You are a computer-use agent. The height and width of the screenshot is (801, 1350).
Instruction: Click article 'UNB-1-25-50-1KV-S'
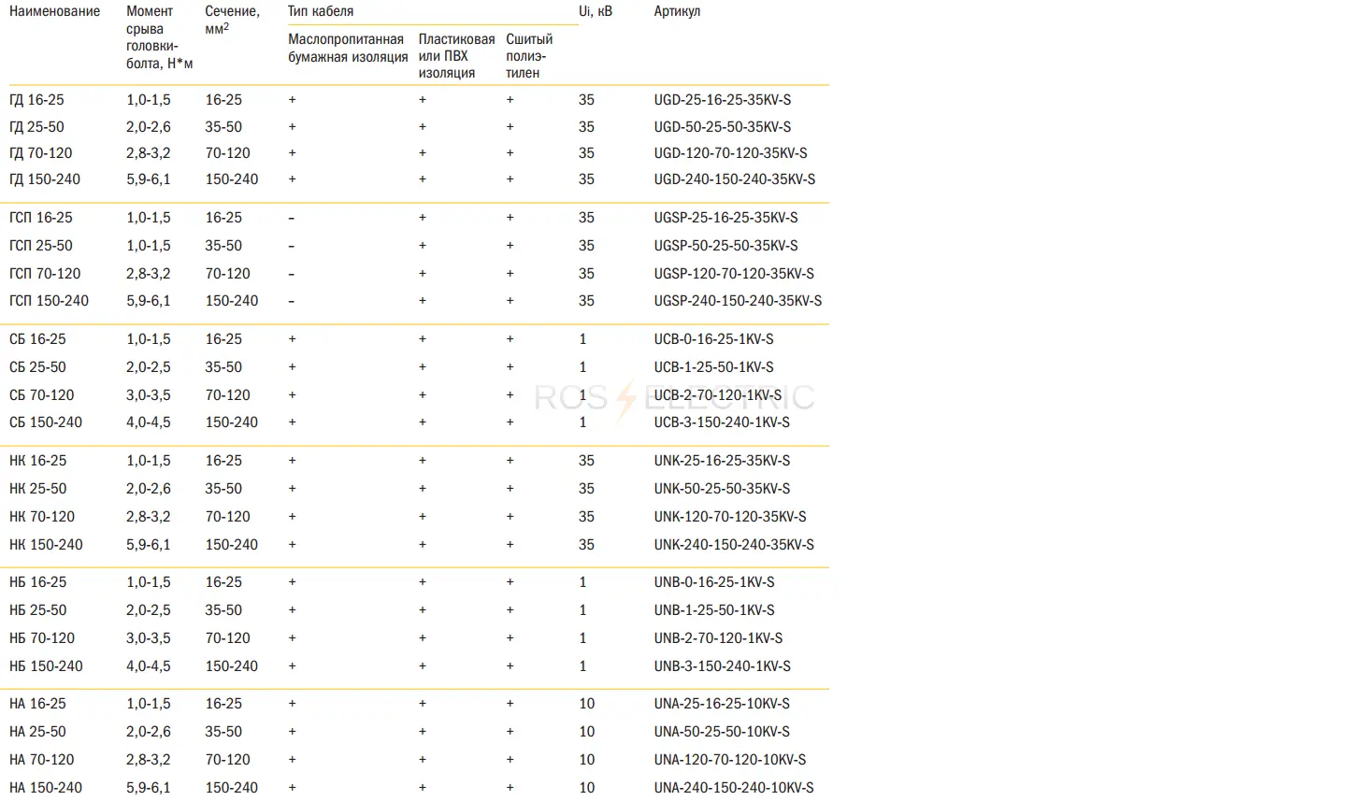[x=714, y=610]
